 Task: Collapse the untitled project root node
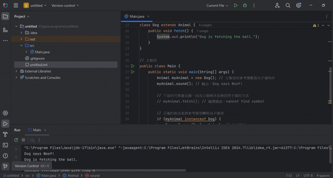coord(16,26)
